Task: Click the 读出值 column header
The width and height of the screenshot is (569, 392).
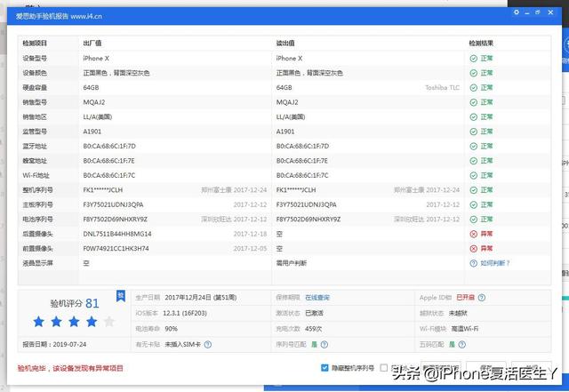Action: (x=285, y=44)
